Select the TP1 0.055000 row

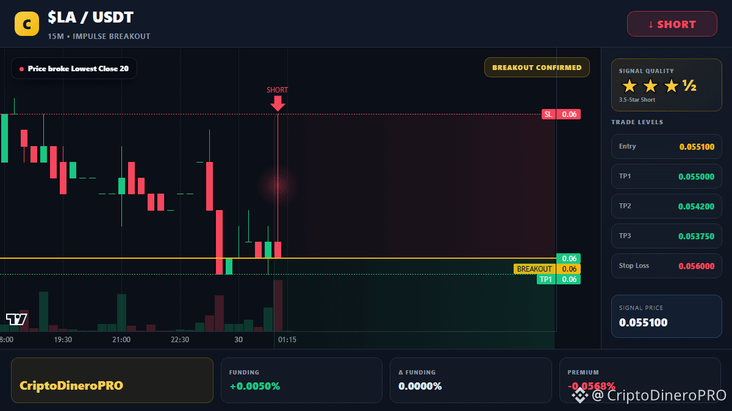[x=667, y=176]
